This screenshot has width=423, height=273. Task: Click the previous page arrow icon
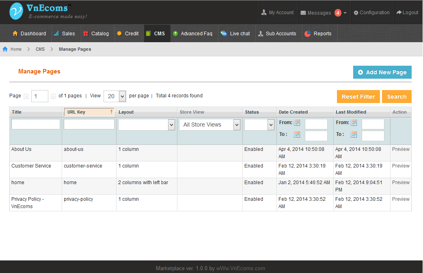click(x=26, y=96)
